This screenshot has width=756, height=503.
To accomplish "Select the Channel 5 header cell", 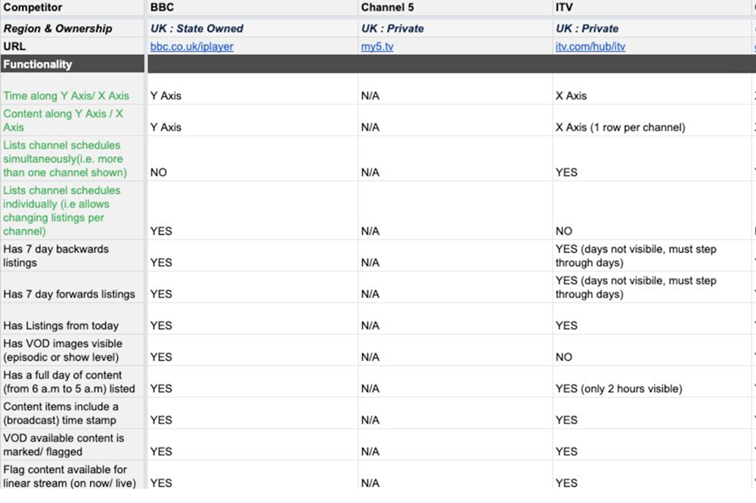I will pos(455,8).
